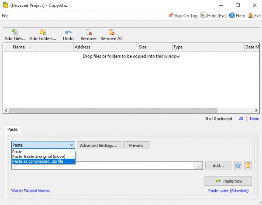This screenshot has width=262, height=205.
Task: Click the horizontal scrollbar thumb
Action: pos(113,110)
